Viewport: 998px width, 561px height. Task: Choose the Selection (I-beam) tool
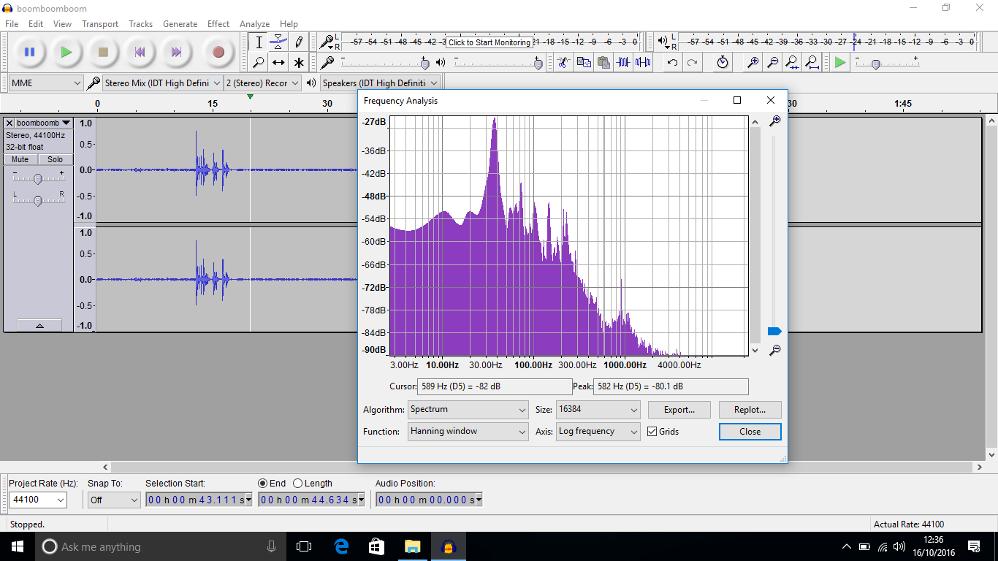click(x=259, y=42)
